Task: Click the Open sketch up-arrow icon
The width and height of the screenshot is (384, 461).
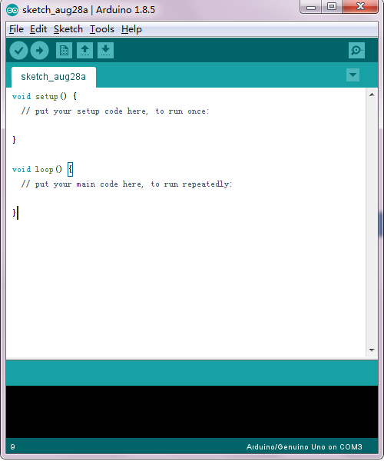Action: coord(85,50)
